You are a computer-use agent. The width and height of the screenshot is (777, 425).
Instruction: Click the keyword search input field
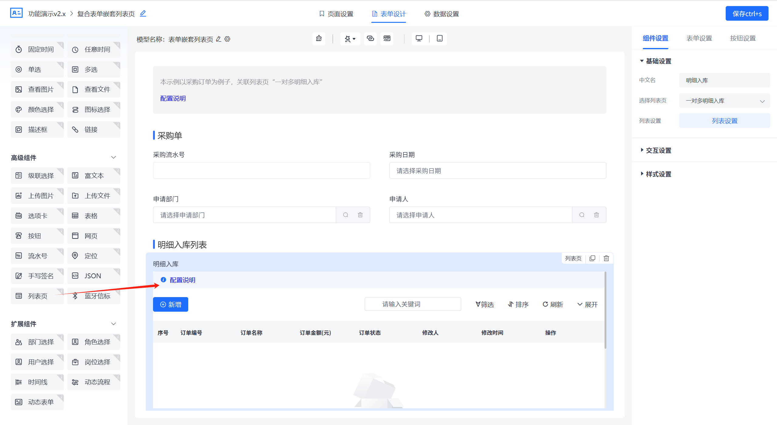click(x=413, y=304)
